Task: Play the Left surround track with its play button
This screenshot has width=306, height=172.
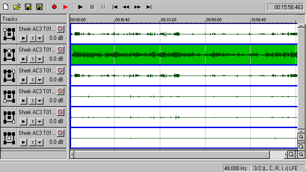Action: 24,101
